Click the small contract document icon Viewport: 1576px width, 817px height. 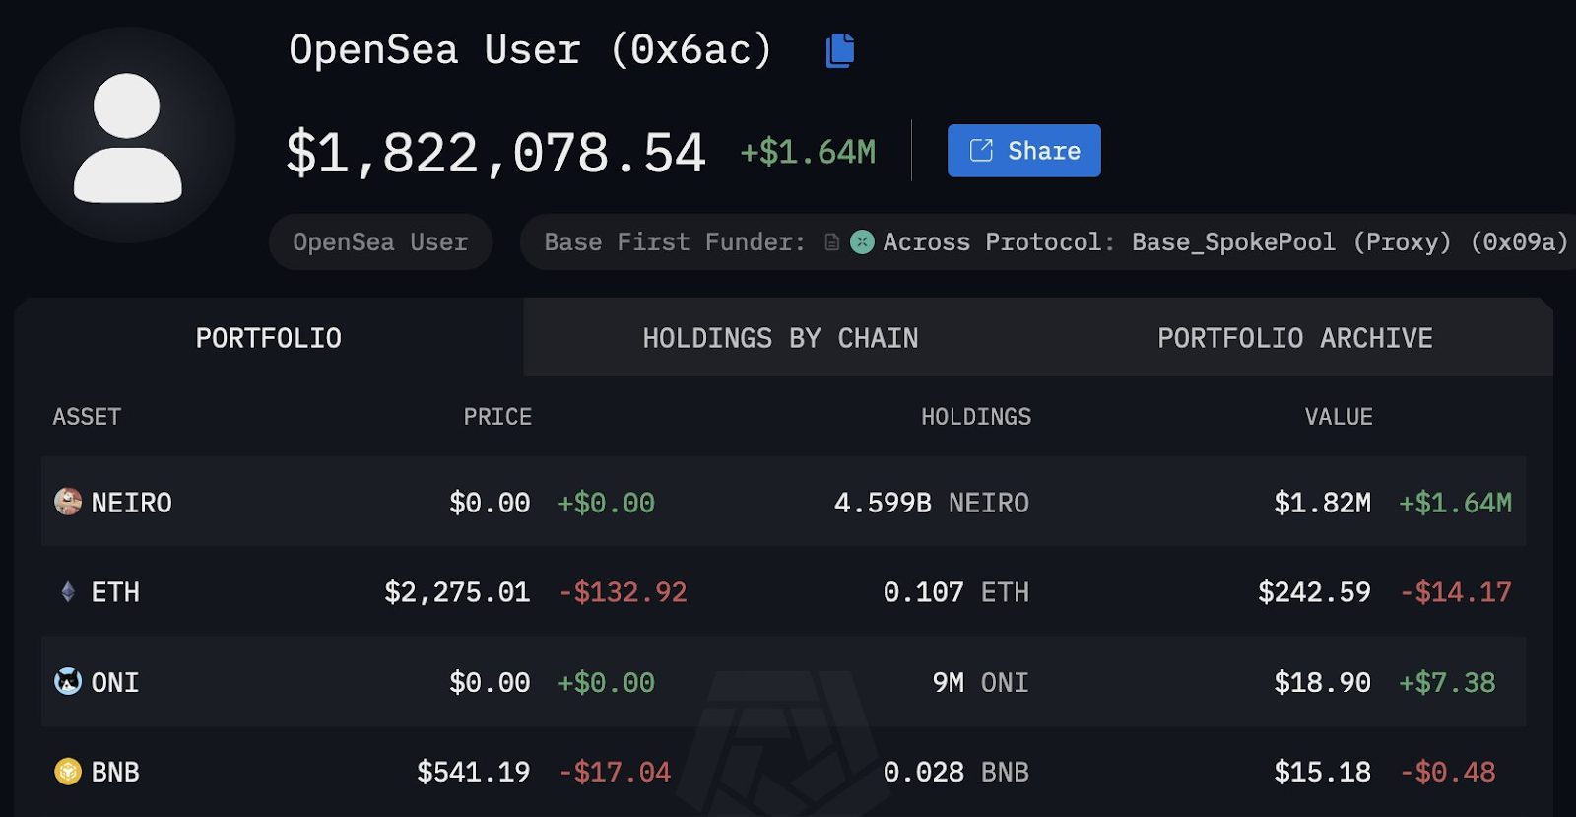(x=832, y=241)
